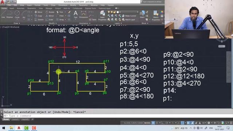Expand the Draw panel

17,23
